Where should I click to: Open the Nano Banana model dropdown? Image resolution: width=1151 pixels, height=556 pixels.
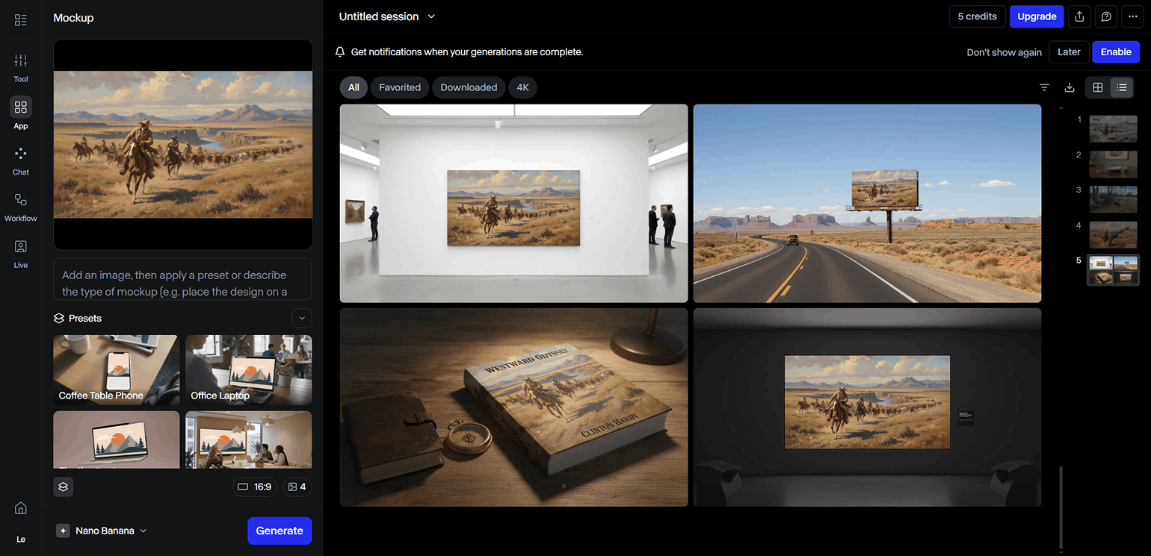(x=102, y=531)
